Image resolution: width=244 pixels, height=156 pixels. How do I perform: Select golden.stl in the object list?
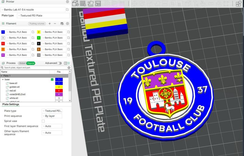(x=14, y=87)
